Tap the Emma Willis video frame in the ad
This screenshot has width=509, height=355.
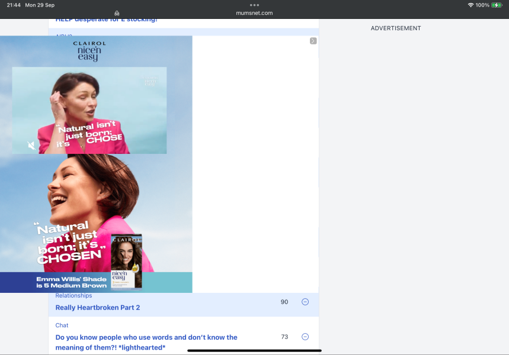[89, 110]
